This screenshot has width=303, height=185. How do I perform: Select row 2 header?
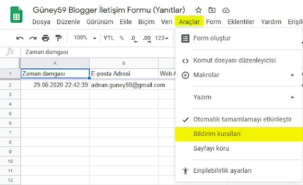10,85
